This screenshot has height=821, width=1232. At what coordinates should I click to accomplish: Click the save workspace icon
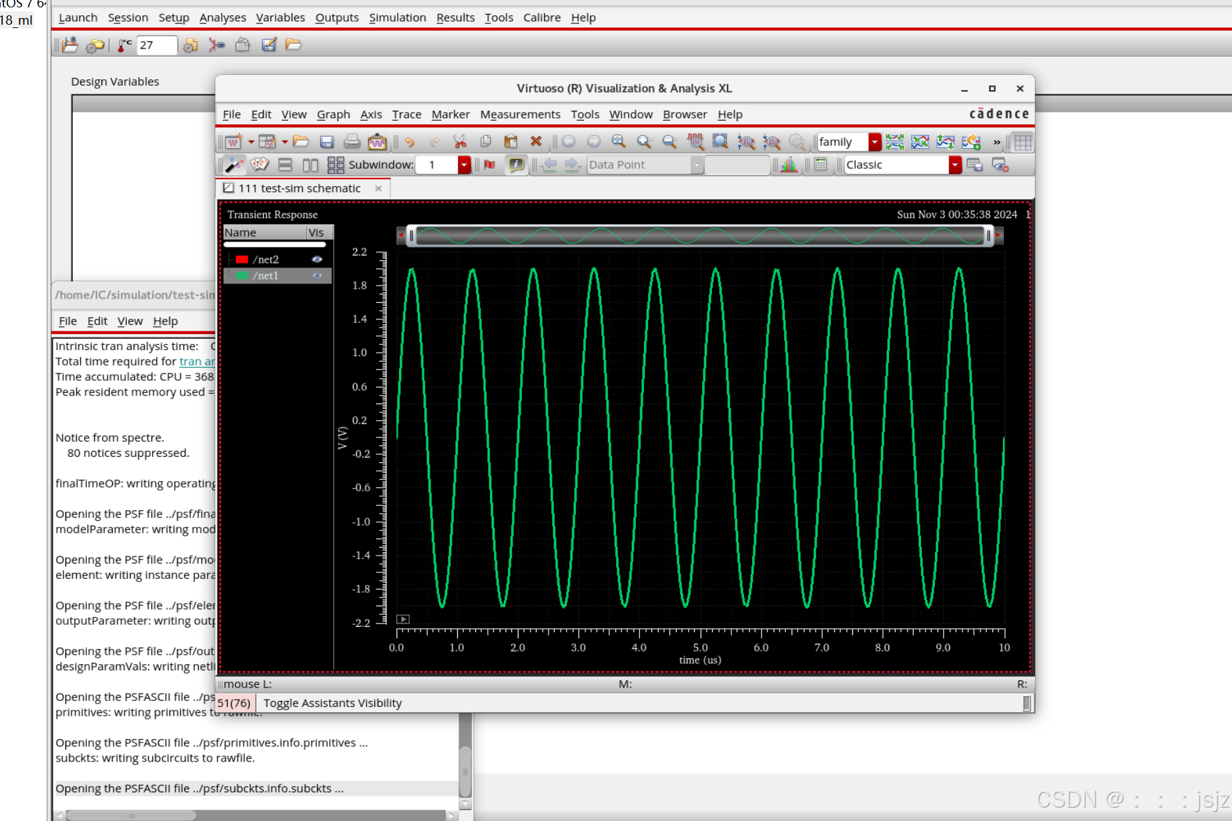[974, 165]
